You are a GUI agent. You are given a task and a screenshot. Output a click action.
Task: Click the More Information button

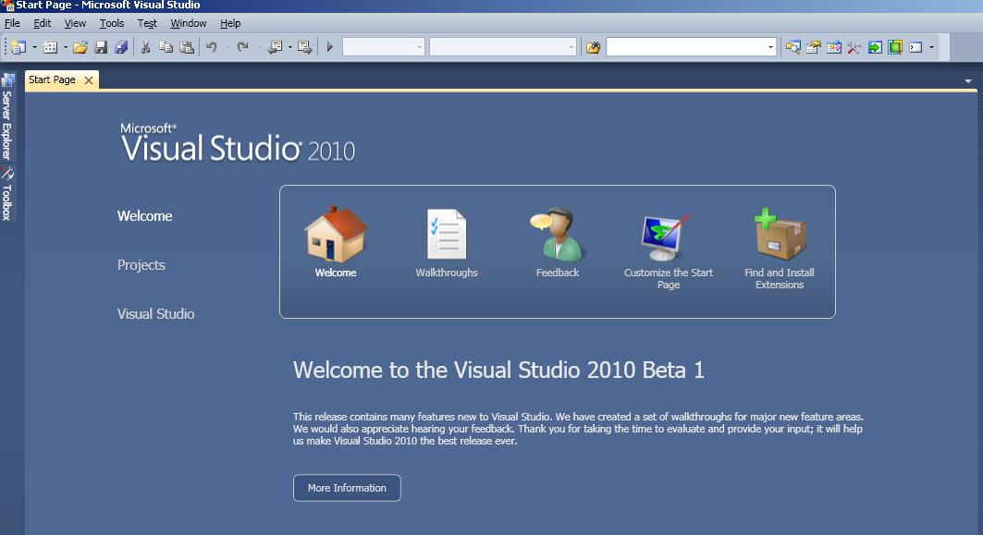tap(347, 488)
